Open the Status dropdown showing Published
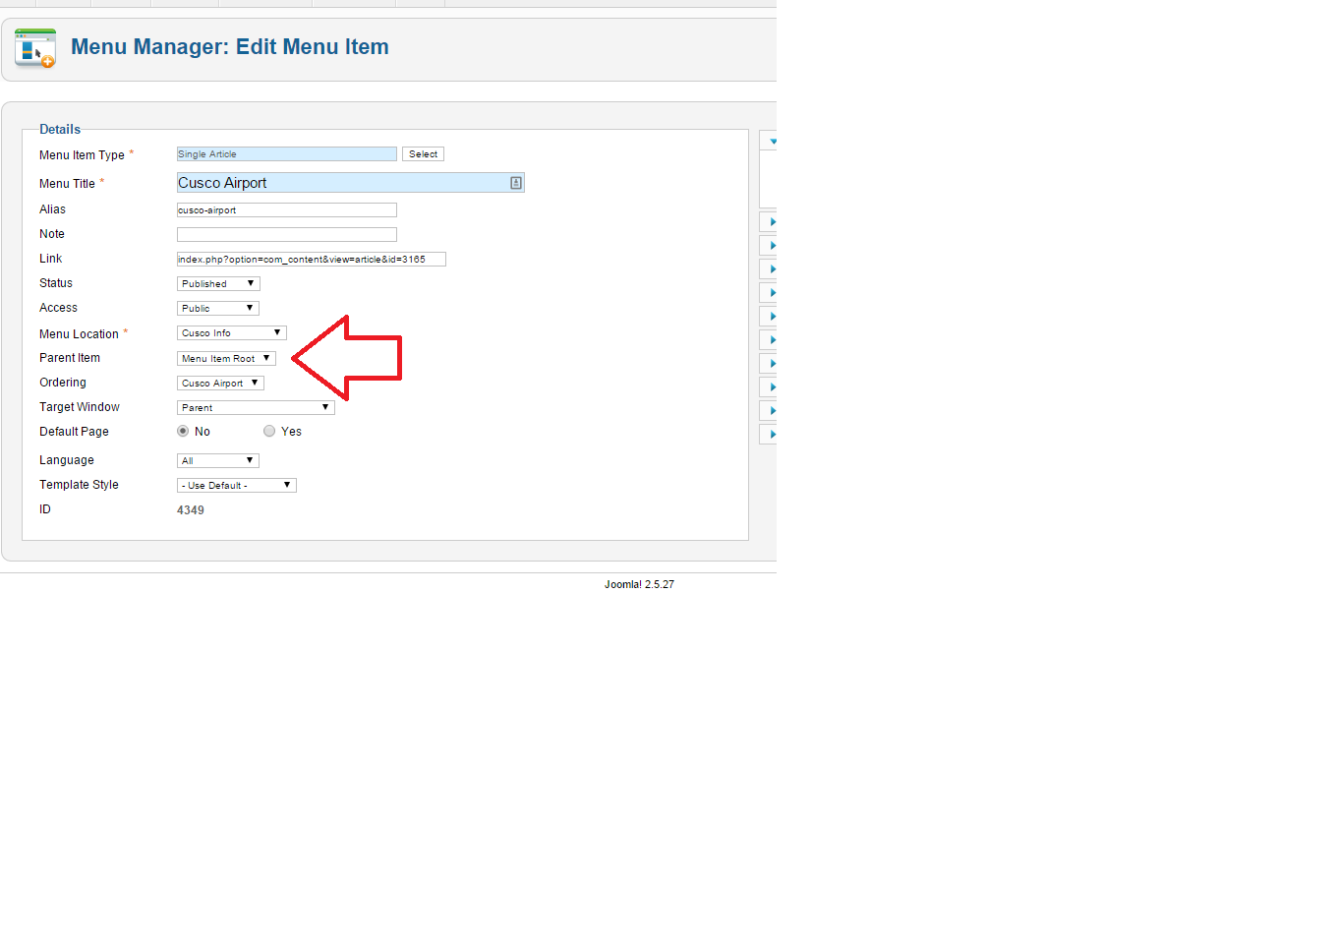Viewport: 1334px width, 949px height. pos(218,283)
